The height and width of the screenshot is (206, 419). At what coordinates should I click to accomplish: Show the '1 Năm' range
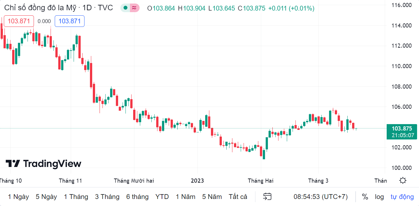pos(186,196)
